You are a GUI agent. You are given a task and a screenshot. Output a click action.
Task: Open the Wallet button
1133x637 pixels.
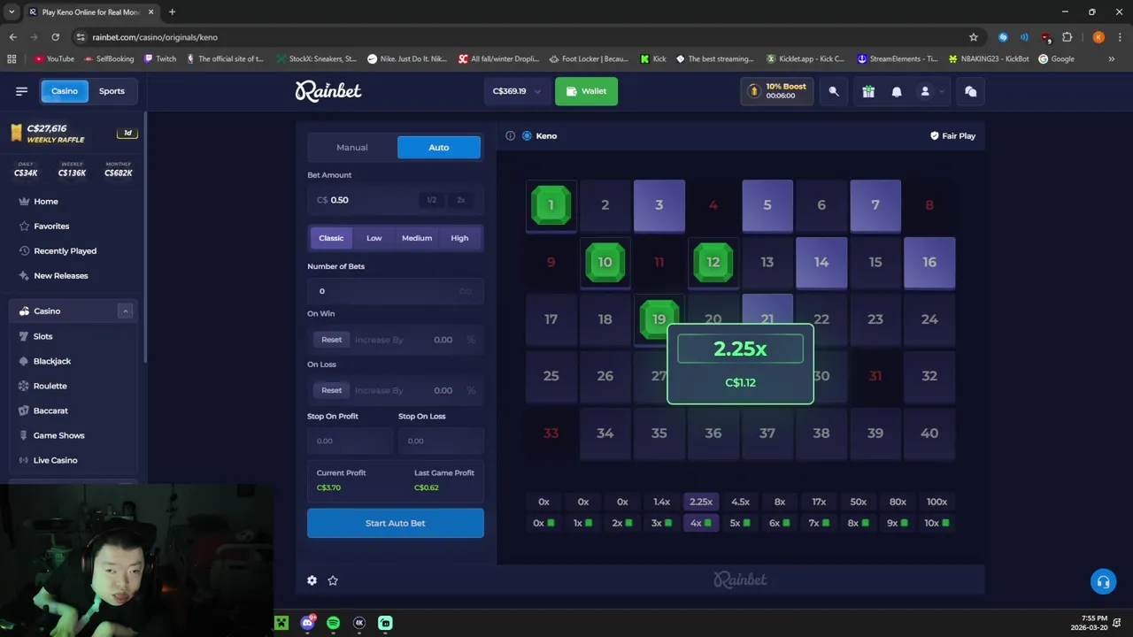coord(586,91)
